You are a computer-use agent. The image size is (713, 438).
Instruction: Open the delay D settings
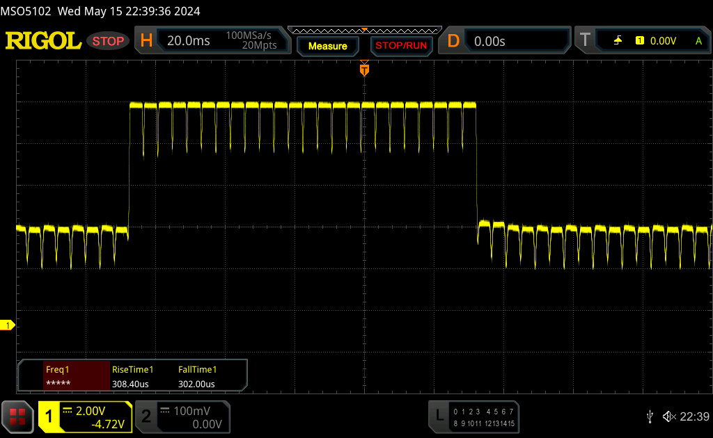(x=453, y=41)
